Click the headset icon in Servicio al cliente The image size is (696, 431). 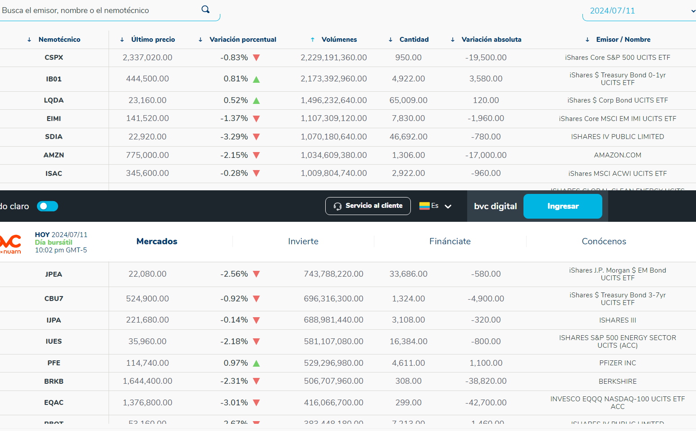[x=337, y=206]
